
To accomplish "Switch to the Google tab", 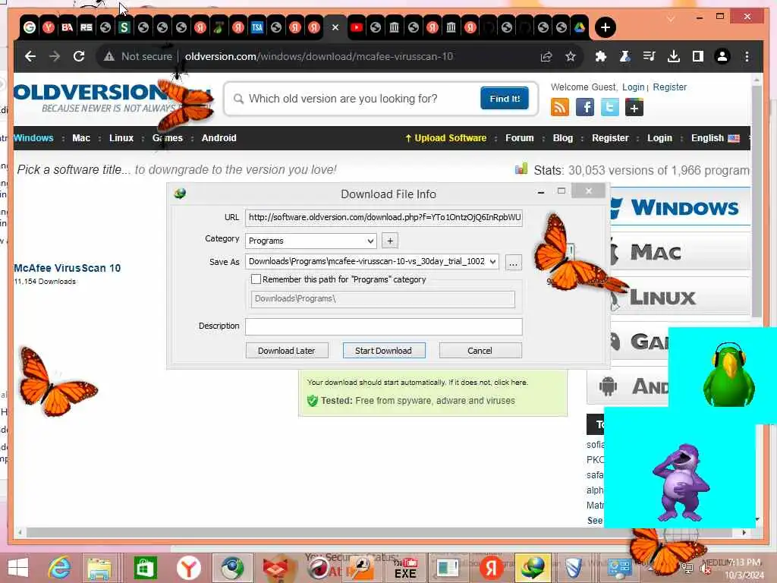I will pos(30,27).
